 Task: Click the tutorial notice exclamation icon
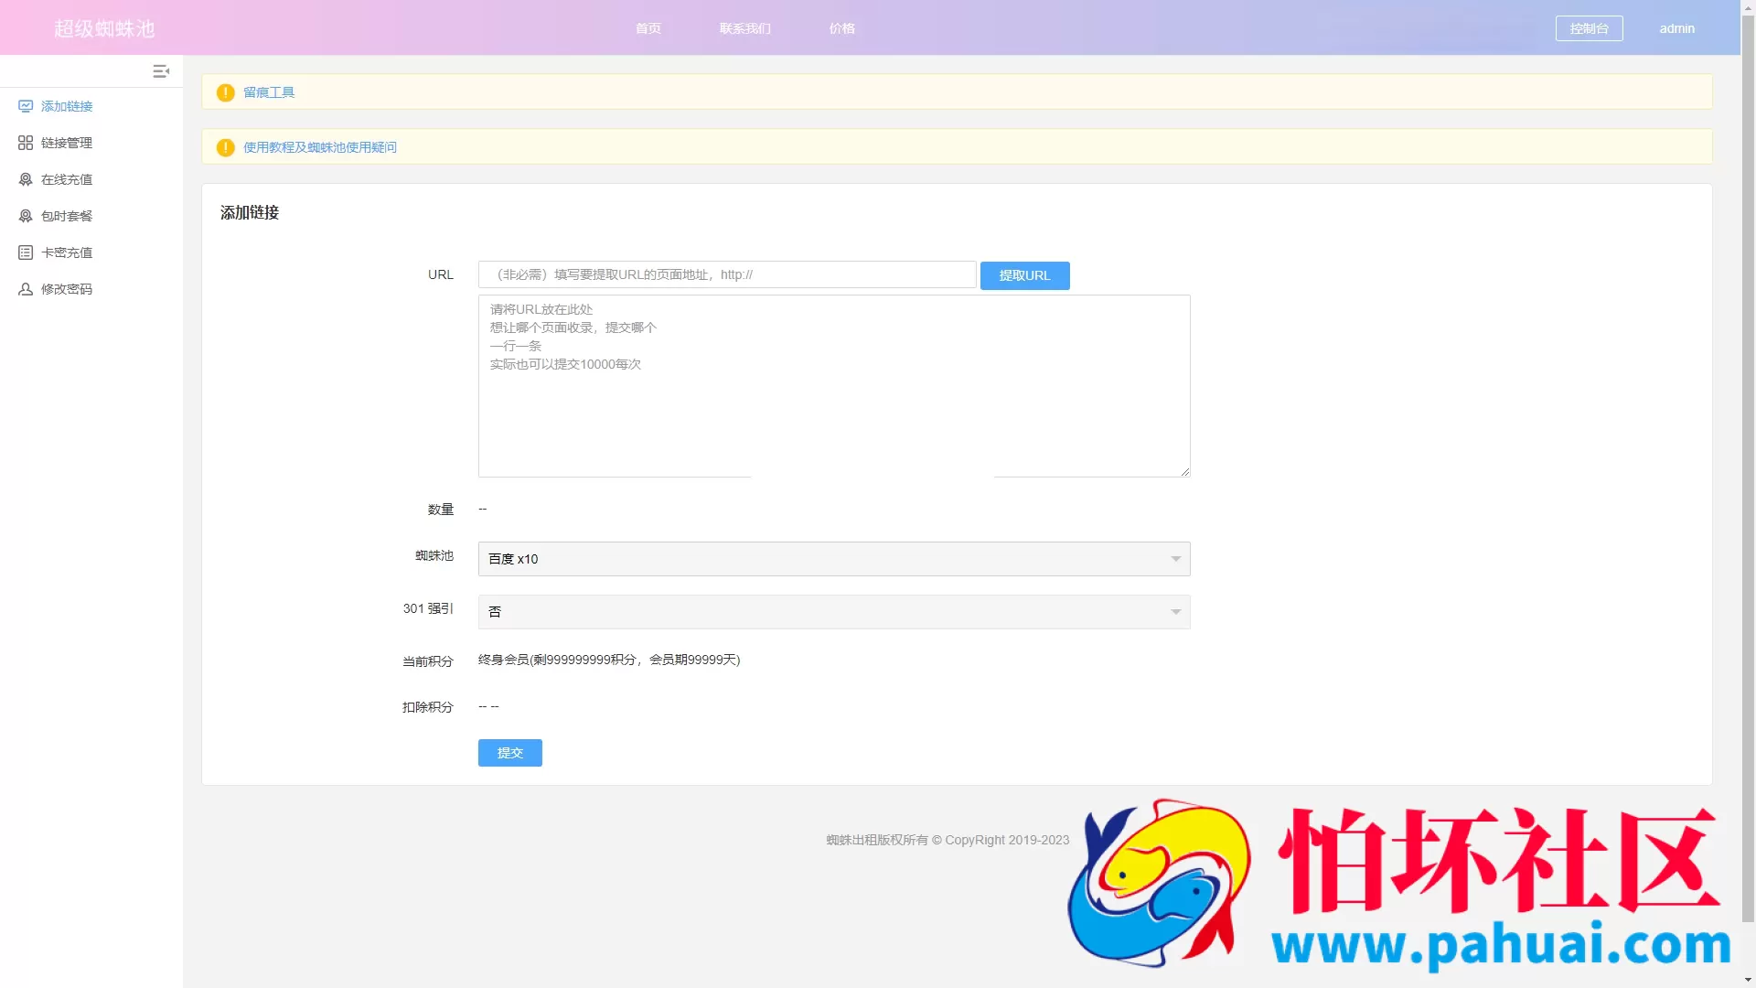click(225, 147)
